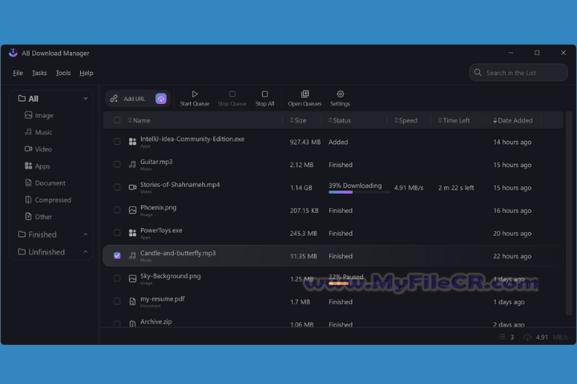Click the image icon beside Sky-Background.png

coord(132,279)
